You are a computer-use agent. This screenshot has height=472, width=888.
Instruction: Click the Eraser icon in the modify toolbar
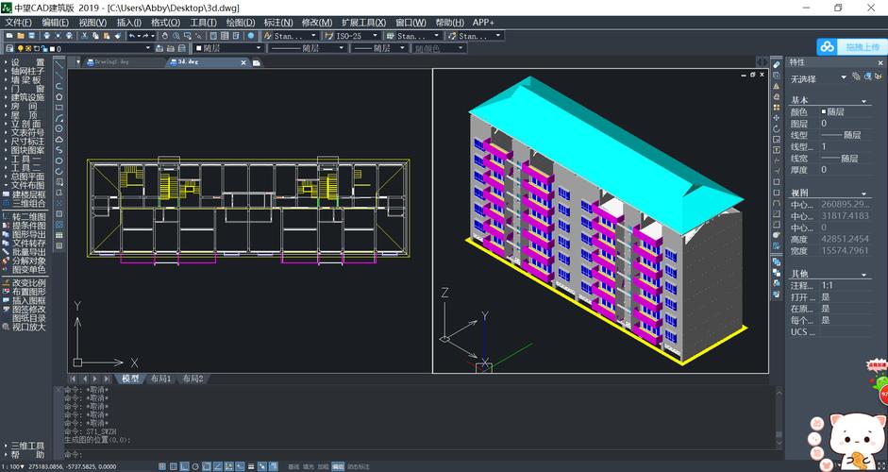pos(777,64)
